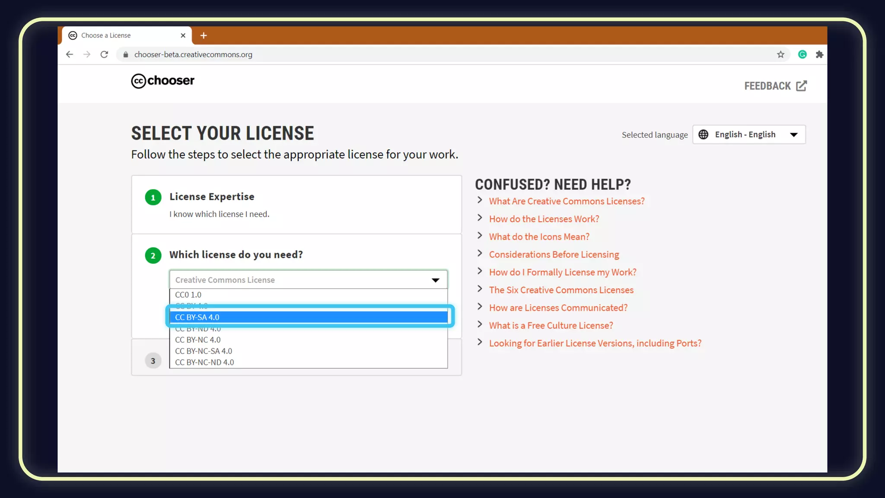Choose CC0 1.0 from list

tap(188, 295)
